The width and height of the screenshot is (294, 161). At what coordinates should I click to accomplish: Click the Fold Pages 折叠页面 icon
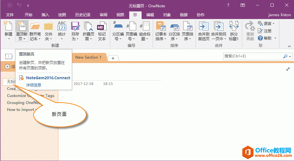pos(88,26)
